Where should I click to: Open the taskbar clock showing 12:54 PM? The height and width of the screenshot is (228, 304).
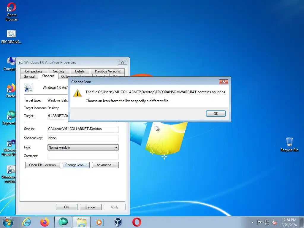tap(289, 222)
